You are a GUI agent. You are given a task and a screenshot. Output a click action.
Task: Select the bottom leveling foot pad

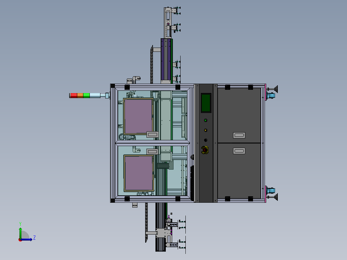point(277,197)
